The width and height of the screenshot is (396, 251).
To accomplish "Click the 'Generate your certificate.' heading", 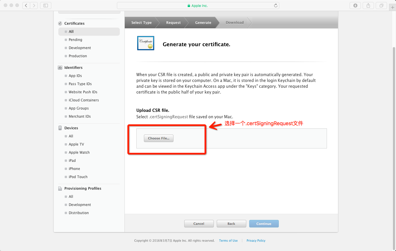I will (x=196, y=44).
